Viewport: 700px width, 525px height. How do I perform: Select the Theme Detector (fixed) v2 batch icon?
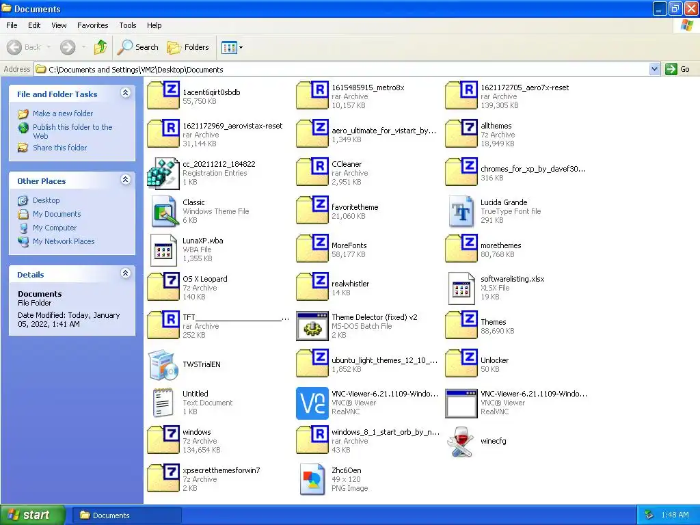tap(312, 326)
